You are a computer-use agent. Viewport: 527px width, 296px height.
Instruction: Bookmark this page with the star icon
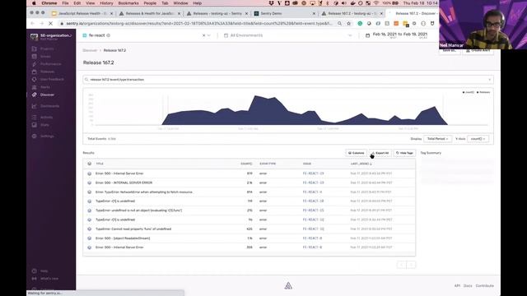(349, 24)
